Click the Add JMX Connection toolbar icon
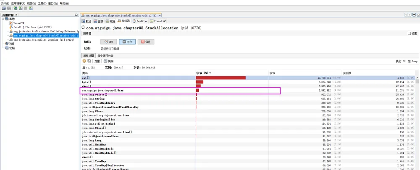Screen dimensions: 420x170 point(16,8)
